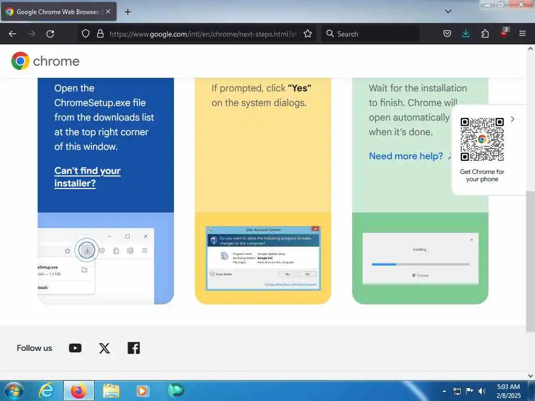Screen dimensions: 535x401
Task: Collapse the QR code panel chevron
Action: coord(513,119)
